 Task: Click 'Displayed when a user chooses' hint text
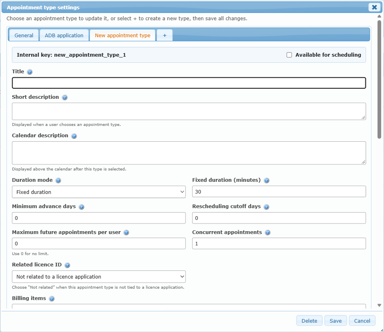[x=66, y=125]
